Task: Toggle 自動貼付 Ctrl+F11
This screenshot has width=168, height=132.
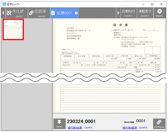Action: (x=129, y=13)
